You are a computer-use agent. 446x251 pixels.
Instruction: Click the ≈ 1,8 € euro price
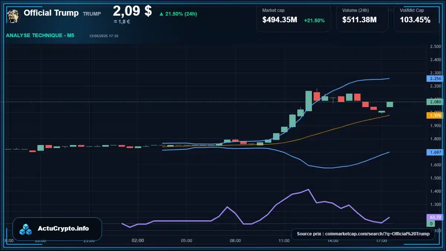(122, 22)
